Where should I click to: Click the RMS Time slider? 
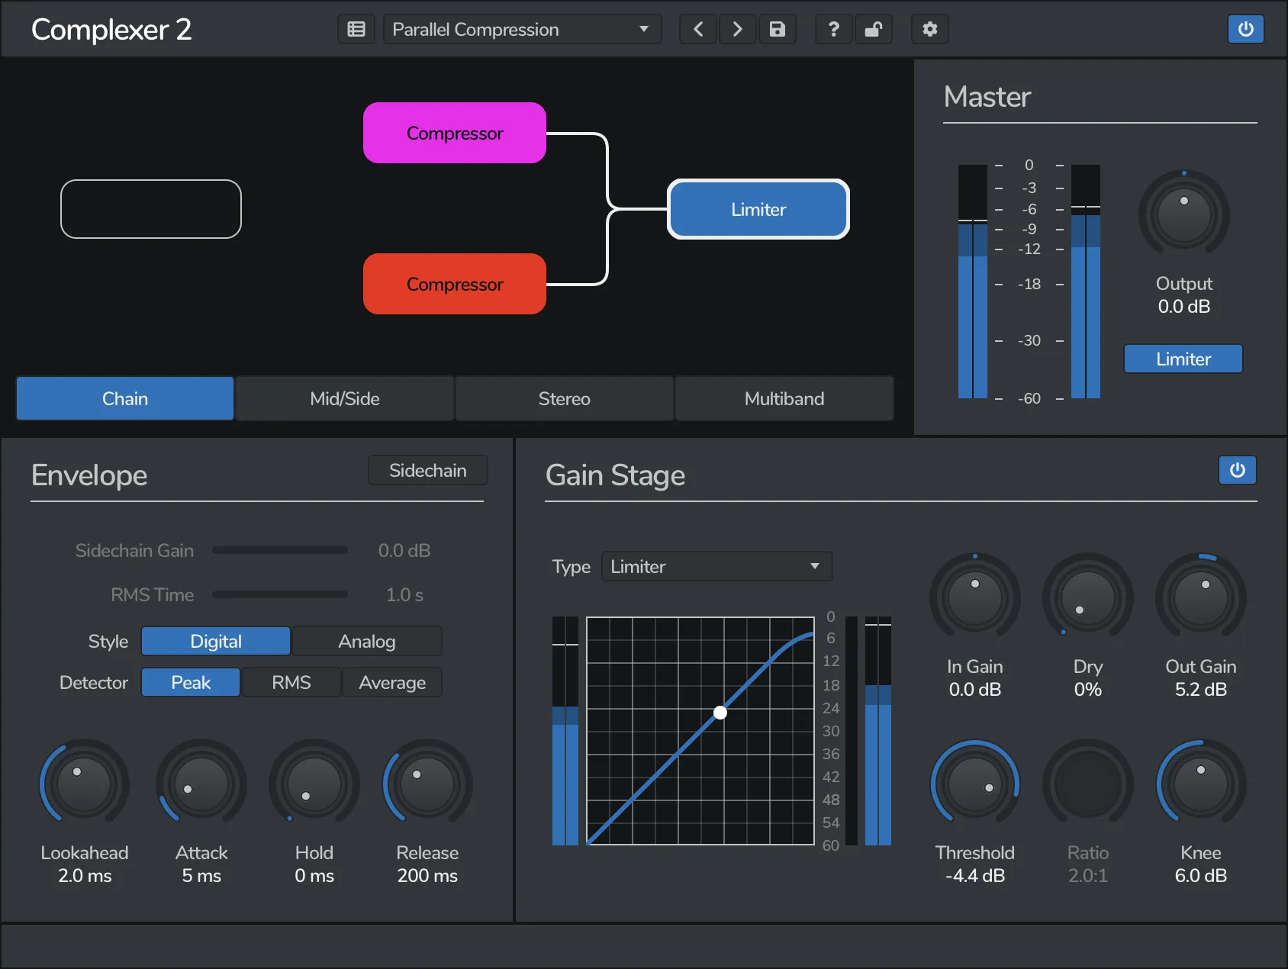280,594
